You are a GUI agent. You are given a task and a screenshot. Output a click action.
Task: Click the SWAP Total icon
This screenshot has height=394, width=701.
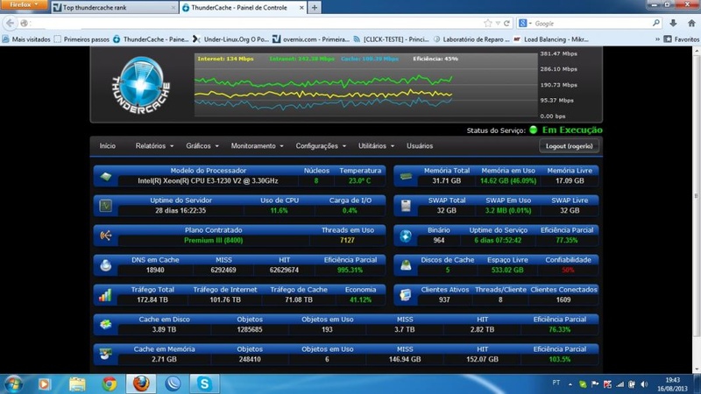click(406, 206)
